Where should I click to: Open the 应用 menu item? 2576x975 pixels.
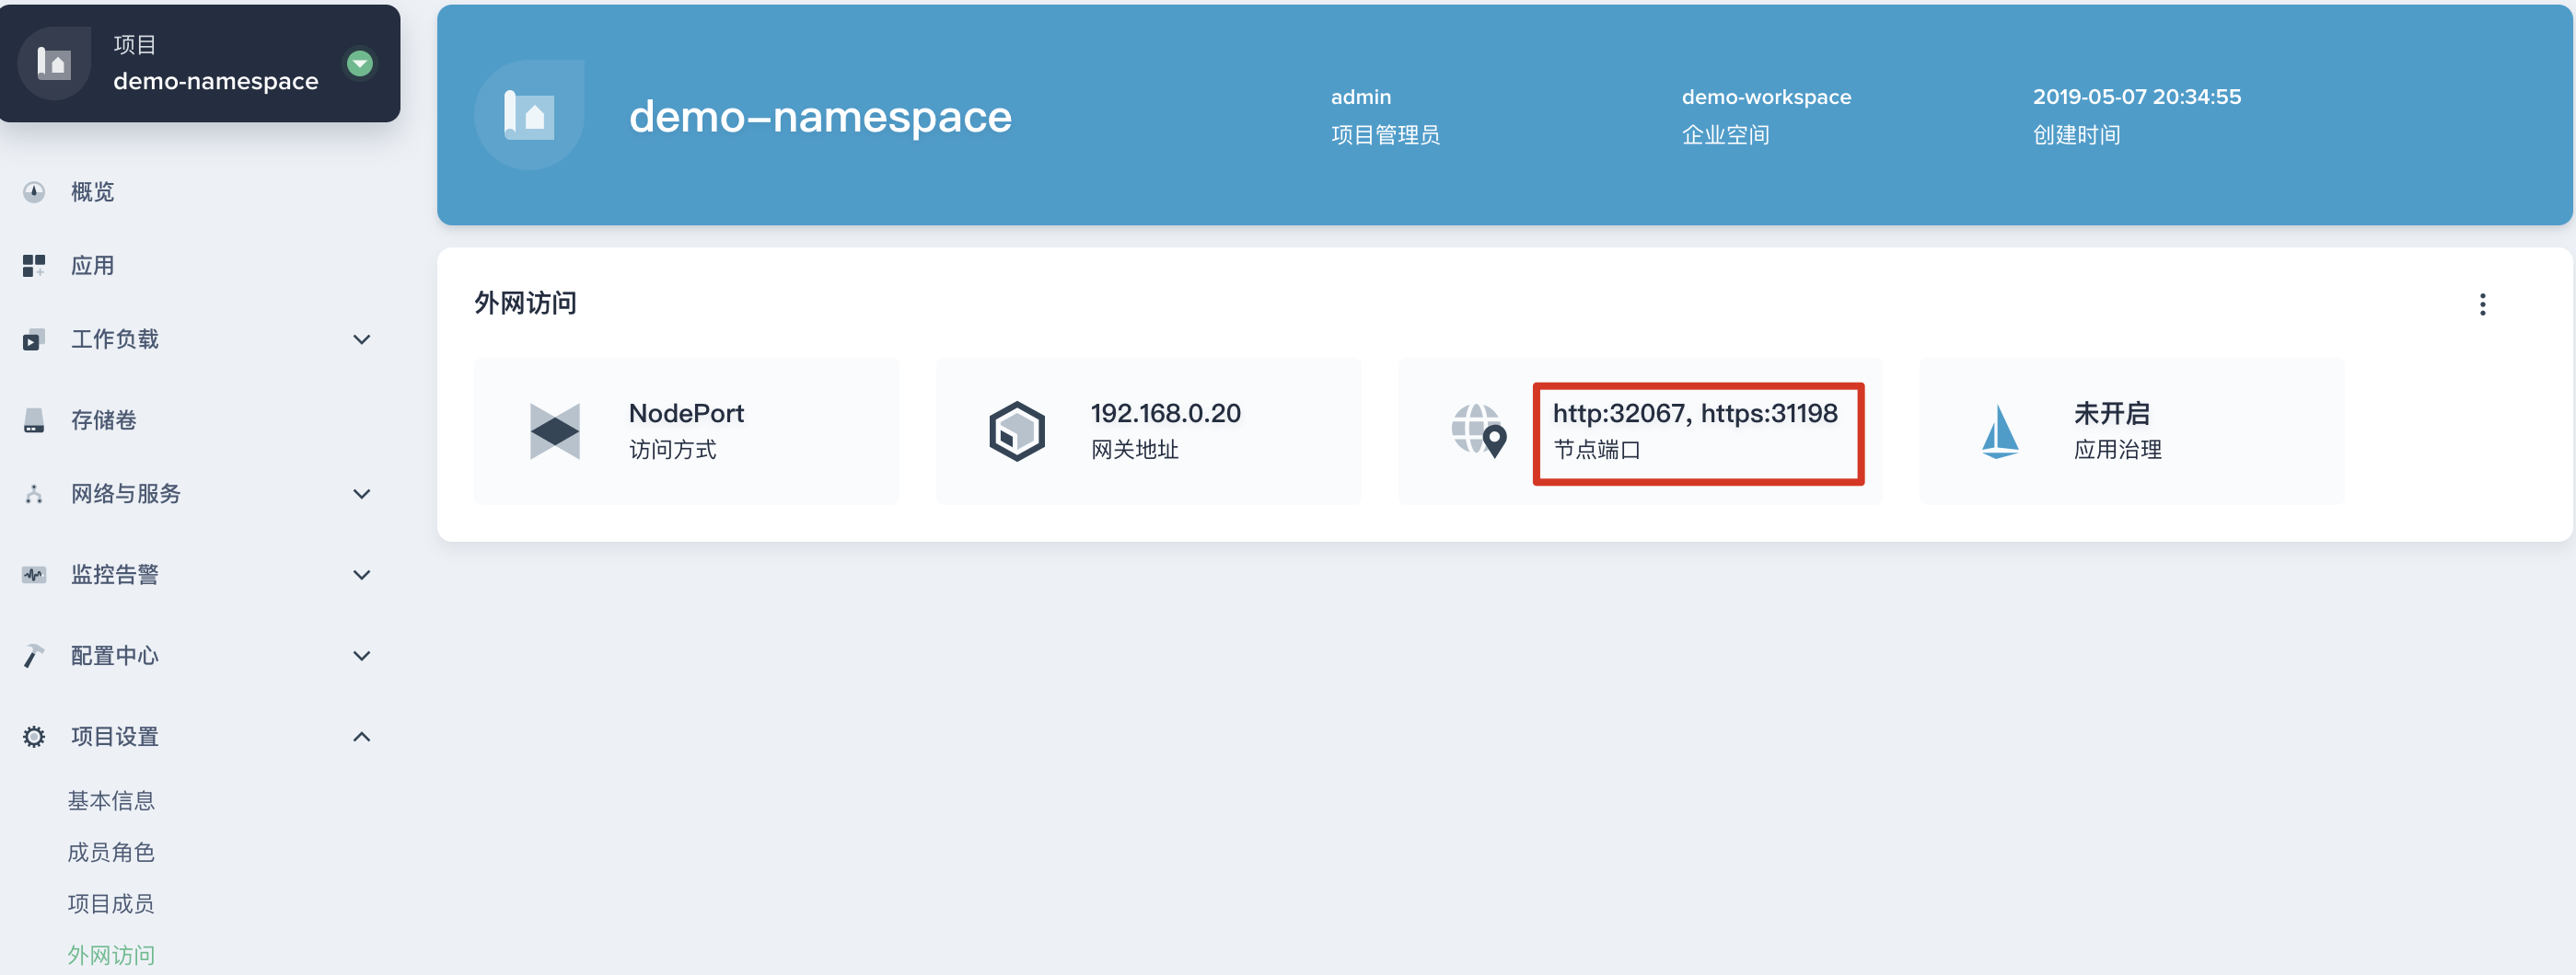click(92, 266)
